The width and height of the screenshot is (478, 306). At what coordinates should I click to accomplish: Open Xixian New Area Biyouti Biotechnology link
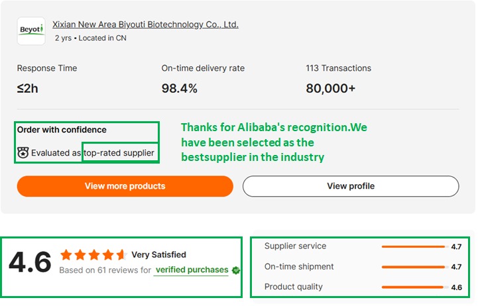145,25
